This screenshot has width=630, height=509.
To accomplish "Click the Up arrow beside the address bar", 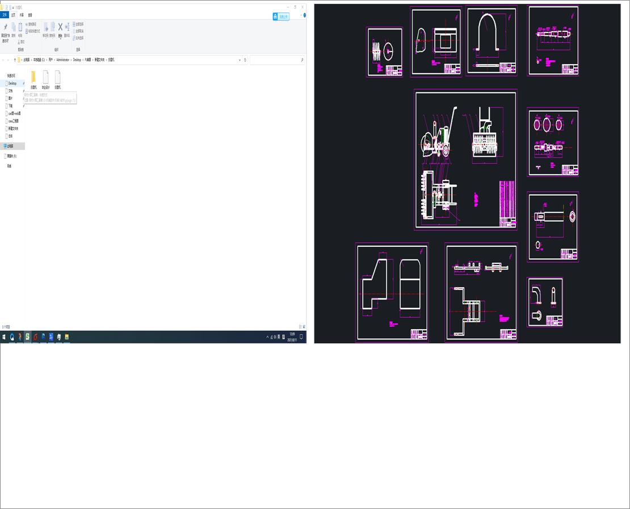I will [15, 60].
